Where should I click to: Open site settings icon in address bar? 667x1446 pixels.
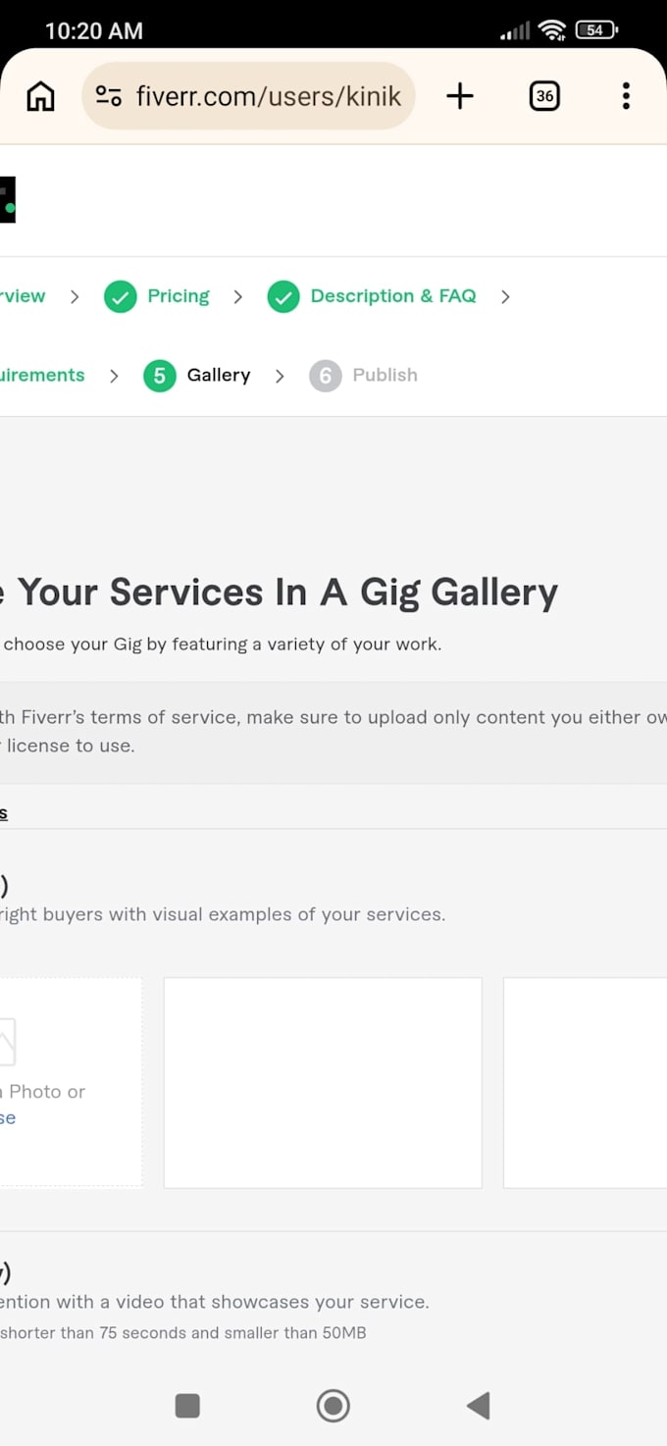pyautogui.click(x=108, y=96)
